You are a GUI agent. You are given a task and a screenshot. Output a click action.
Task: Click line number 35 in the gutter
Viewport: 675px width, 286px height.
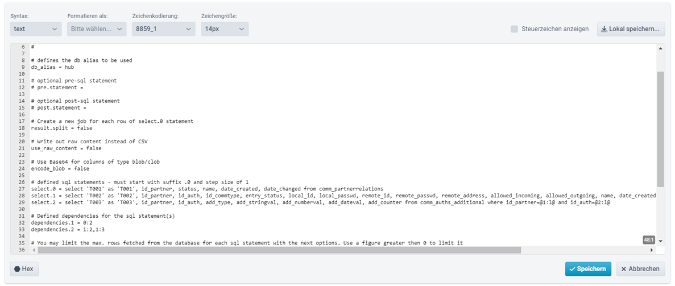(22, 243)
